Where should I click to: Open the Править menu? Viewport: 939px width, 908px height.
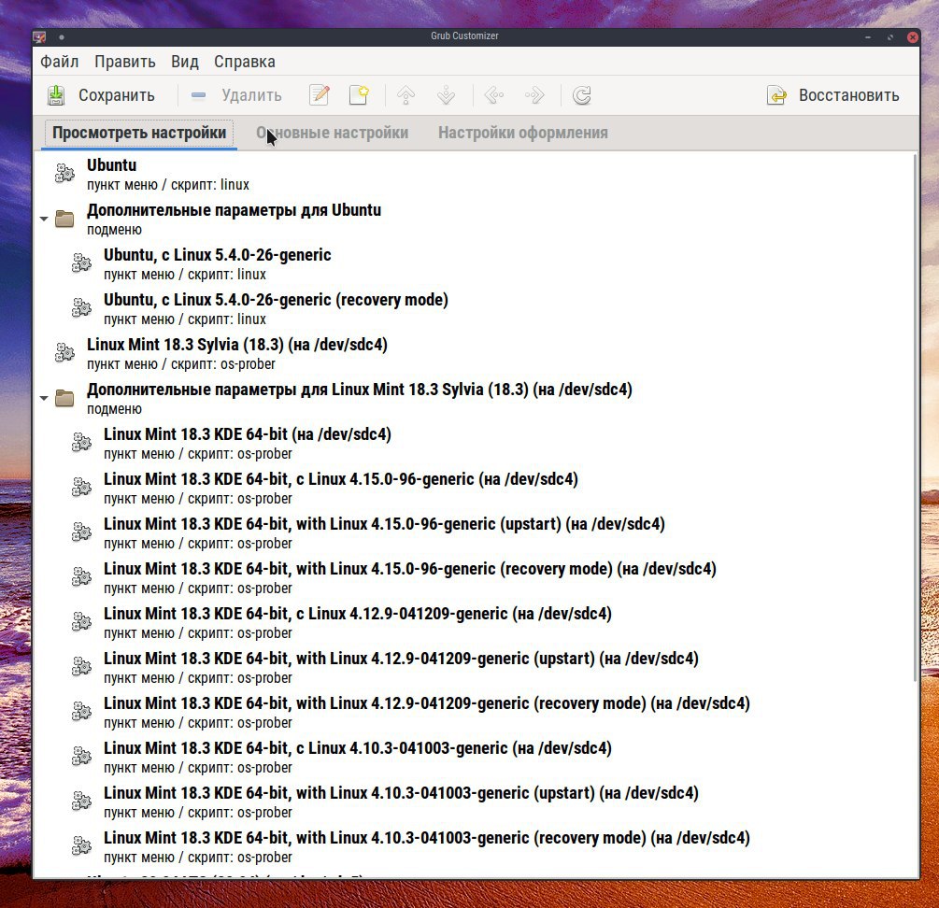pos(124,62)
